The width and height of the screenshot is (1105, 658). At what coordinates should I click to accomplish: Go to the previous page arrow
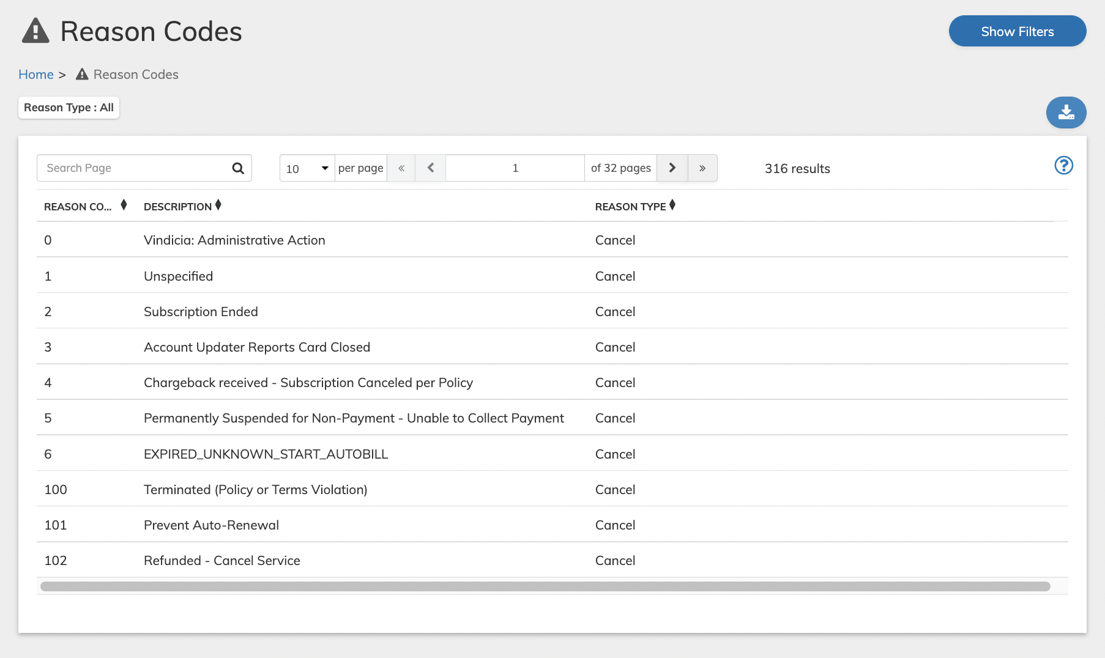(431, 168)
